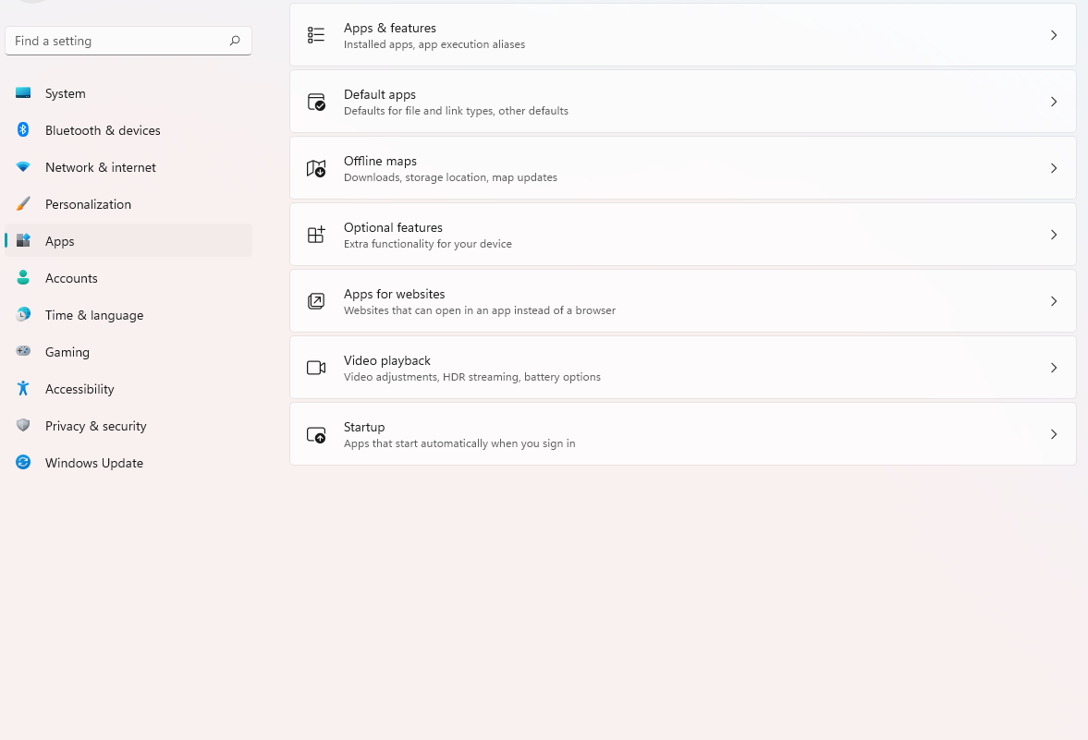Expand Apps & features with its chevron
Screen dimensions: 1088x740
click(x=1053, y=35)
